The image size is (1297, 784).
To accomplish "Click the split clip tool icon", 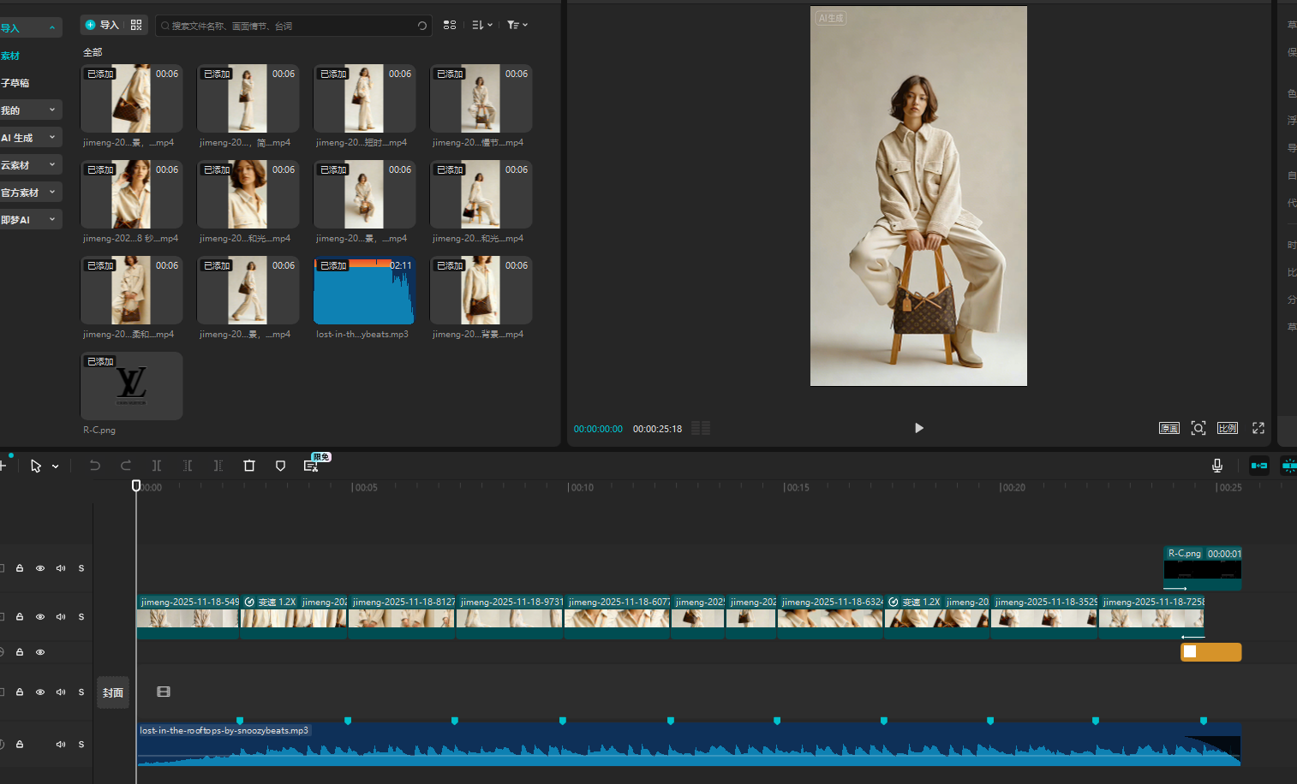I will pos(157,466).
